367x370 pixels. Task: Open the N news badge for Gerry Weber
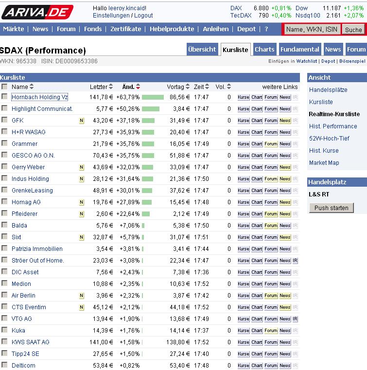tap(82, 167)
